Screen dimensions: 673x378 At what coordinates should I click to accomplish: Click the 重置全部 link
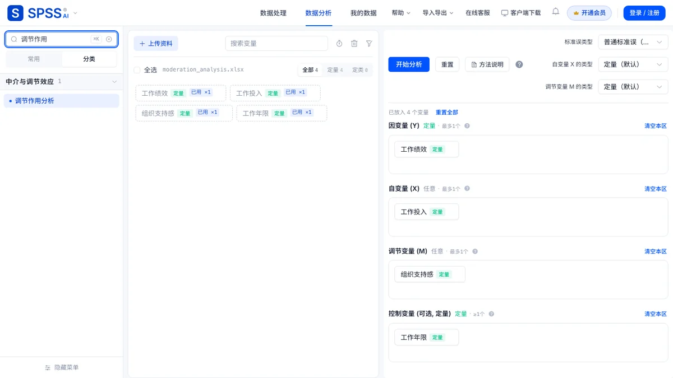[x=447, y=113]
